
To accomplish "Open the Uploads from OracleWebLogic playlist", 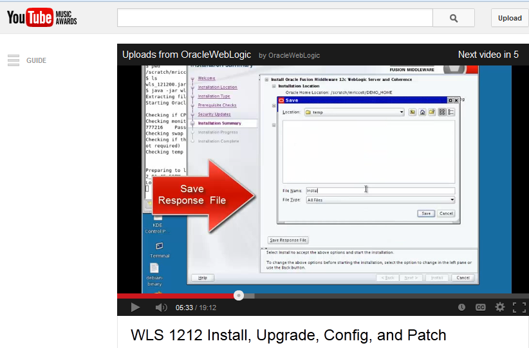I will 187,55.
